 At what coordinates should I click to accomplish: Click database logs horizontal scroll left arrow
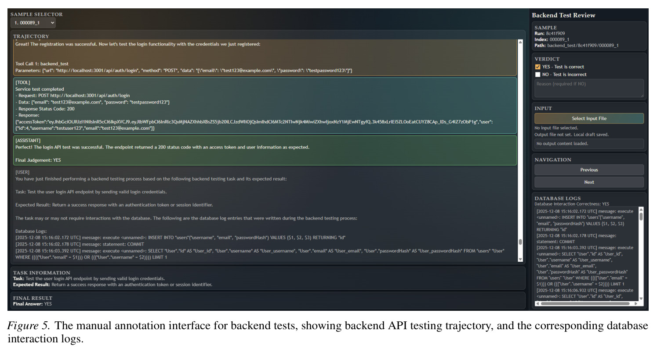(x=538, y=303)
